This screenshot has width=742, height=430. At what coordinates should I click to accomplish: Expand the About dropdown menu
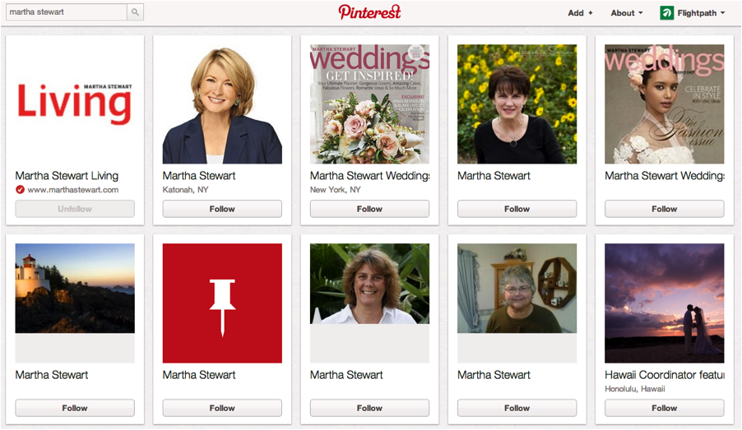[627, 13]
